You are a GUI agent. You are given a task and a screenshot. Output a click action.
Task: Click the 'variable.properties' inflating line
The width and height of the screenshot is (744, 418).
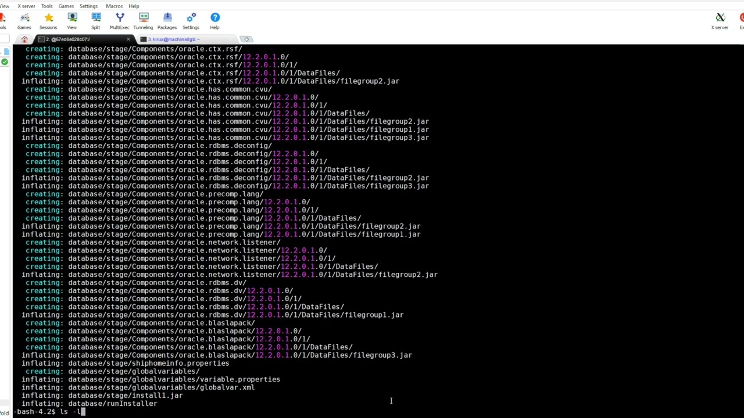(151, 379)
